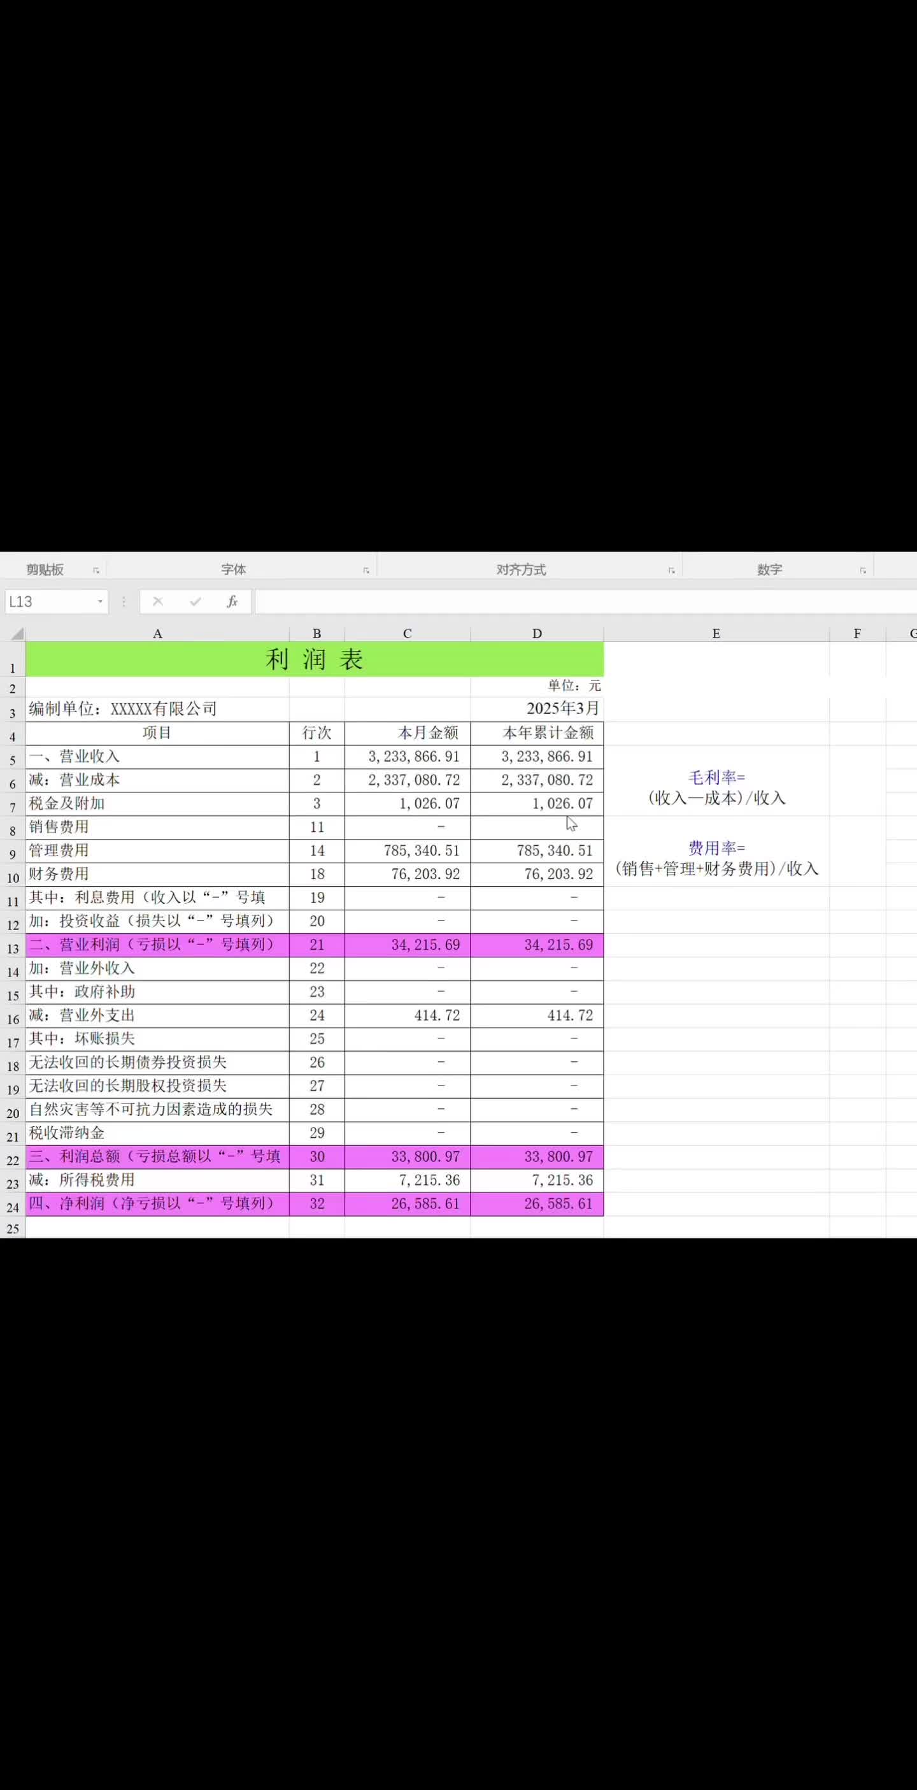Select column B header

click(316, 634)
